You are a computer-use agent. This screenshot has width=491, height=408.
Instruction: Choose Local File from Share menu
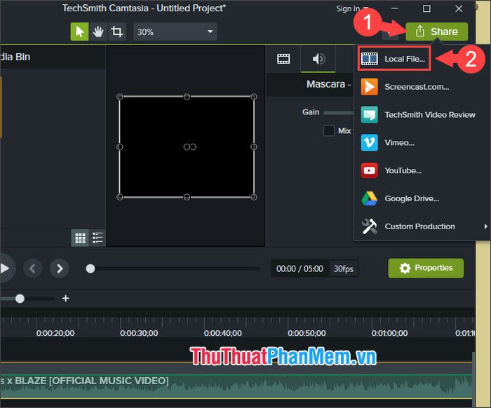coord(394,59)
